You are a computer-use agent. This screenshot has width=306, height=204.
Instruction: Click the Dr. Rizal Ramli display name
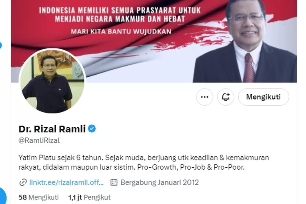[52, 129]
